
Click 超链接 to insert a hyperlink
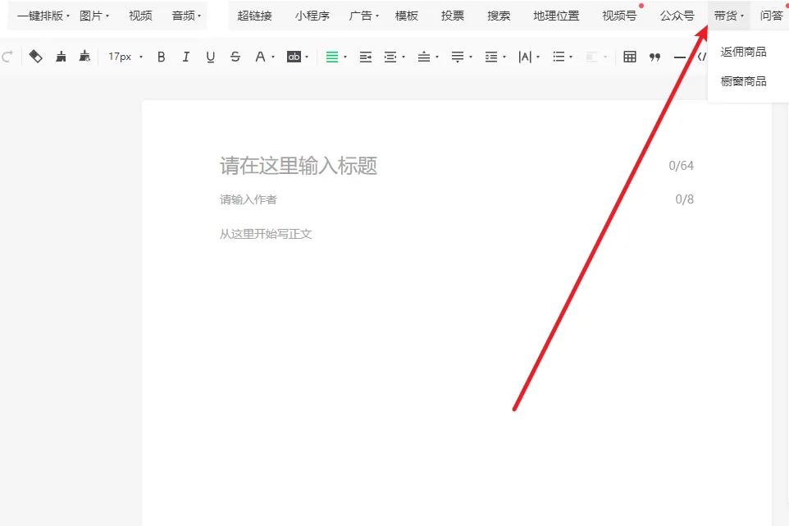pos(254,16)
